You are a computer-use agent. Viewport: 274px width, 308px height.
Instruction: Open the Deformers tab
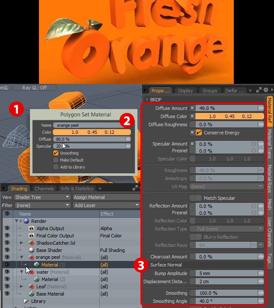(x=234, y=91)
